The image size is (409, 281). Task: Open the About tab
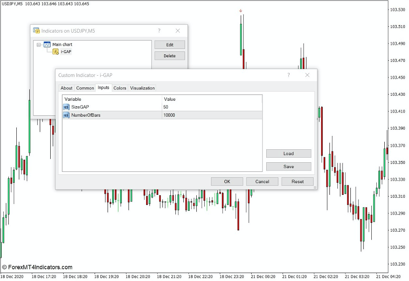[67, 88]
